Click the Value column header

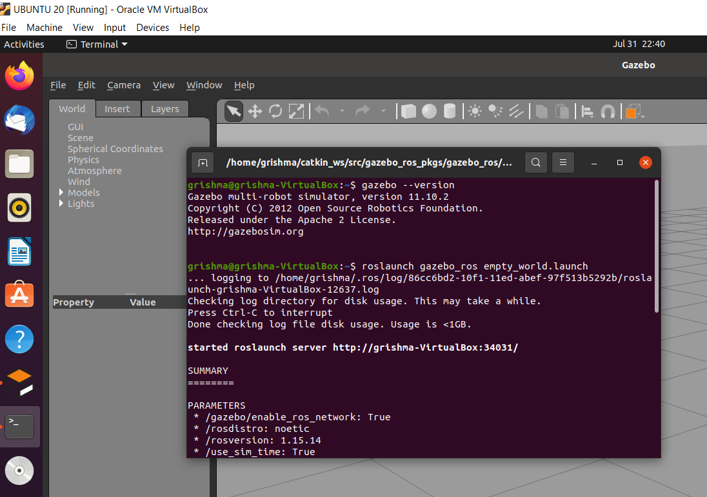[x=143, y=302]
